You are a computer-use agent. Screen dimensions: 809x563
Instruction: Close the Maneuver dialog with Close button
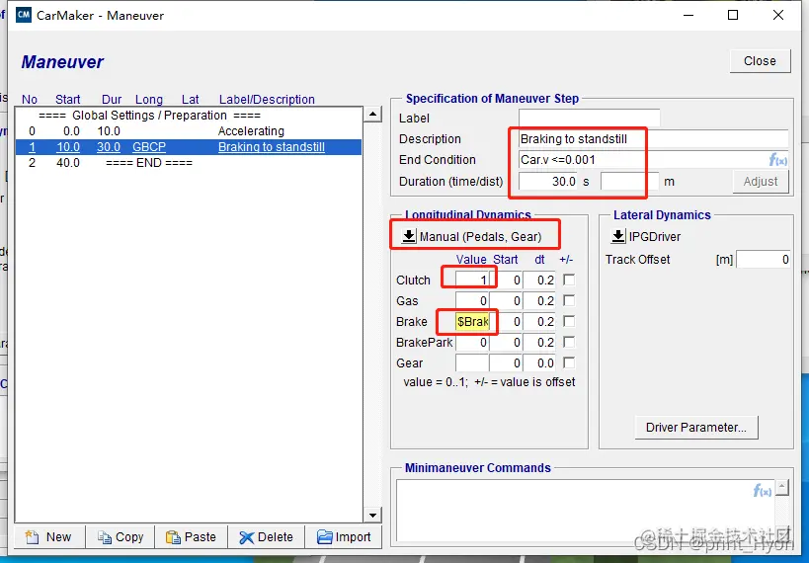click(760, 61)
